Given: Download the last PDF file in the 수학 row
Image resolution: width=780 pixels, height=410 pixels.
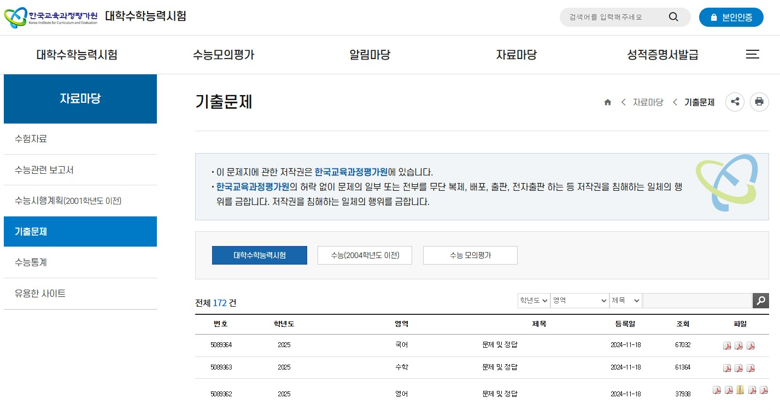Looking at the screenshot, I should [750, 368].
